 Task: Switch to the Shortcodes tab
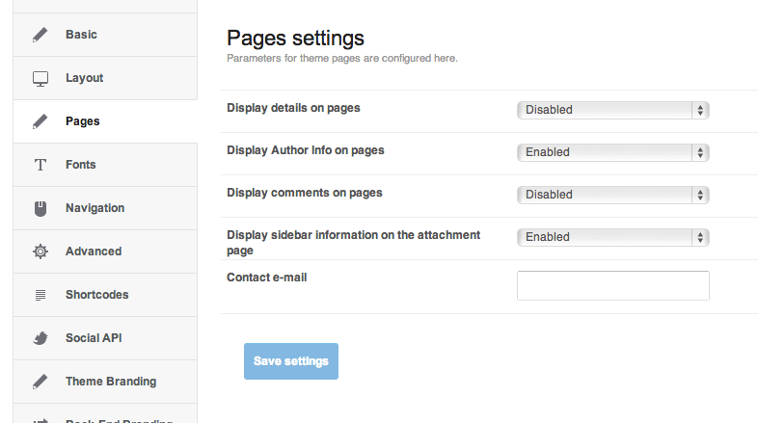tap(105, 295)
